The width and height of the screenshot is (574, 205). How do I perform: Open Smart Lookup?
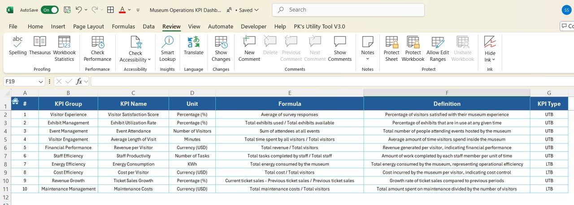[x=167, y=49]
